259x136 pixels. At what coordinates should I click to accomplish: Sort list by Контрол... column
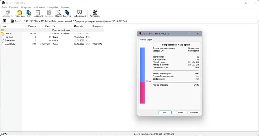point(98,26)
